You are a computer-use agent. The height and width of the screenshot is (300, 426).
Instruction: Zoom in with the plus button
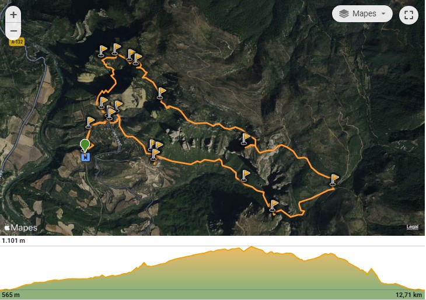coord(13,15)
